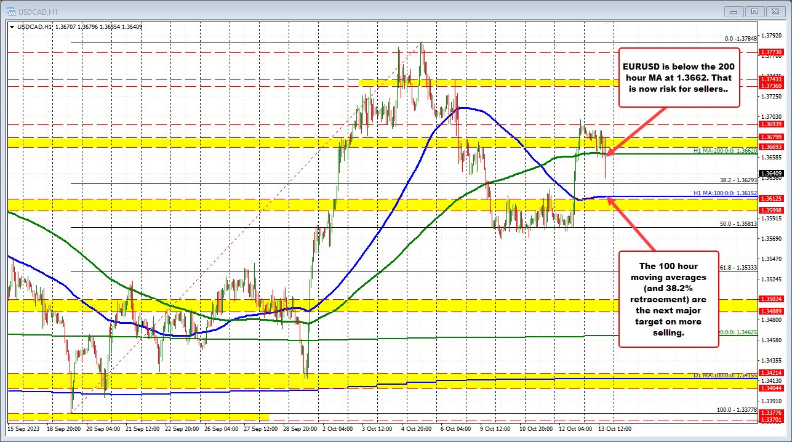Minimize the USDCAD chart window
The height and width of the screenshot is (442, 792).
(734, 11)
